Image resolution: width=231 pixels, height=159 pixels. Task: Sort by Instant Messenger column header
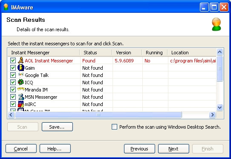(43, 53)
